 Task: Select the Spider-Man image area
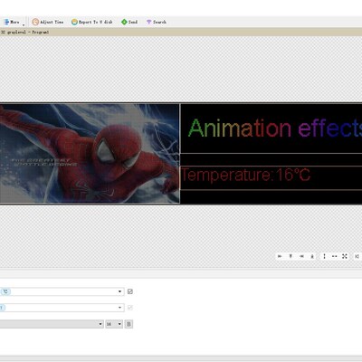click(90, 154)
